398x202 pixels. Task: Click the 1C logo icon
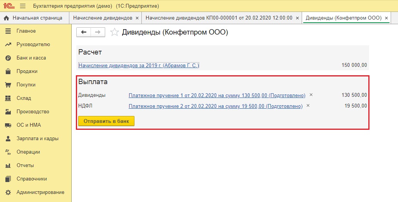coord(8,6)
